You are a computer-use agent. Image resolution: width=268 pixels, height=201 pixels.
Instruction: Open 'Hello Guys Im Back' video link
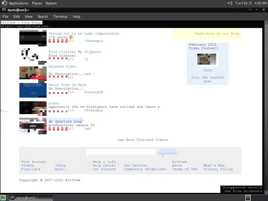[67, 85]
